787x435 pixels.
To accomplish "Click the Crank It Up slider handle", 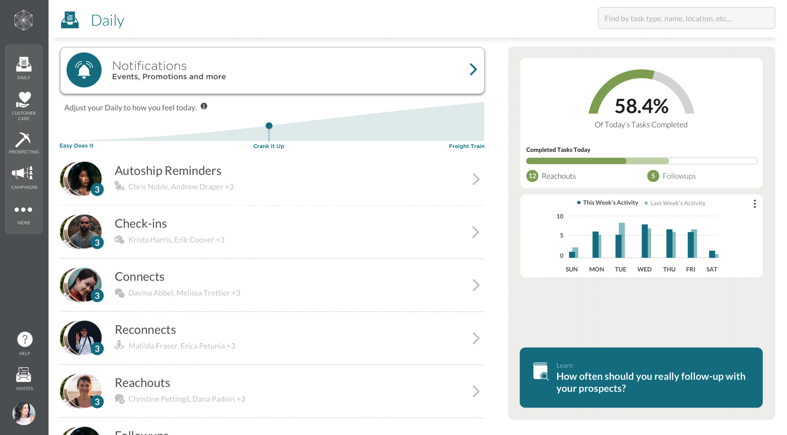I will [x=269, y=126].
